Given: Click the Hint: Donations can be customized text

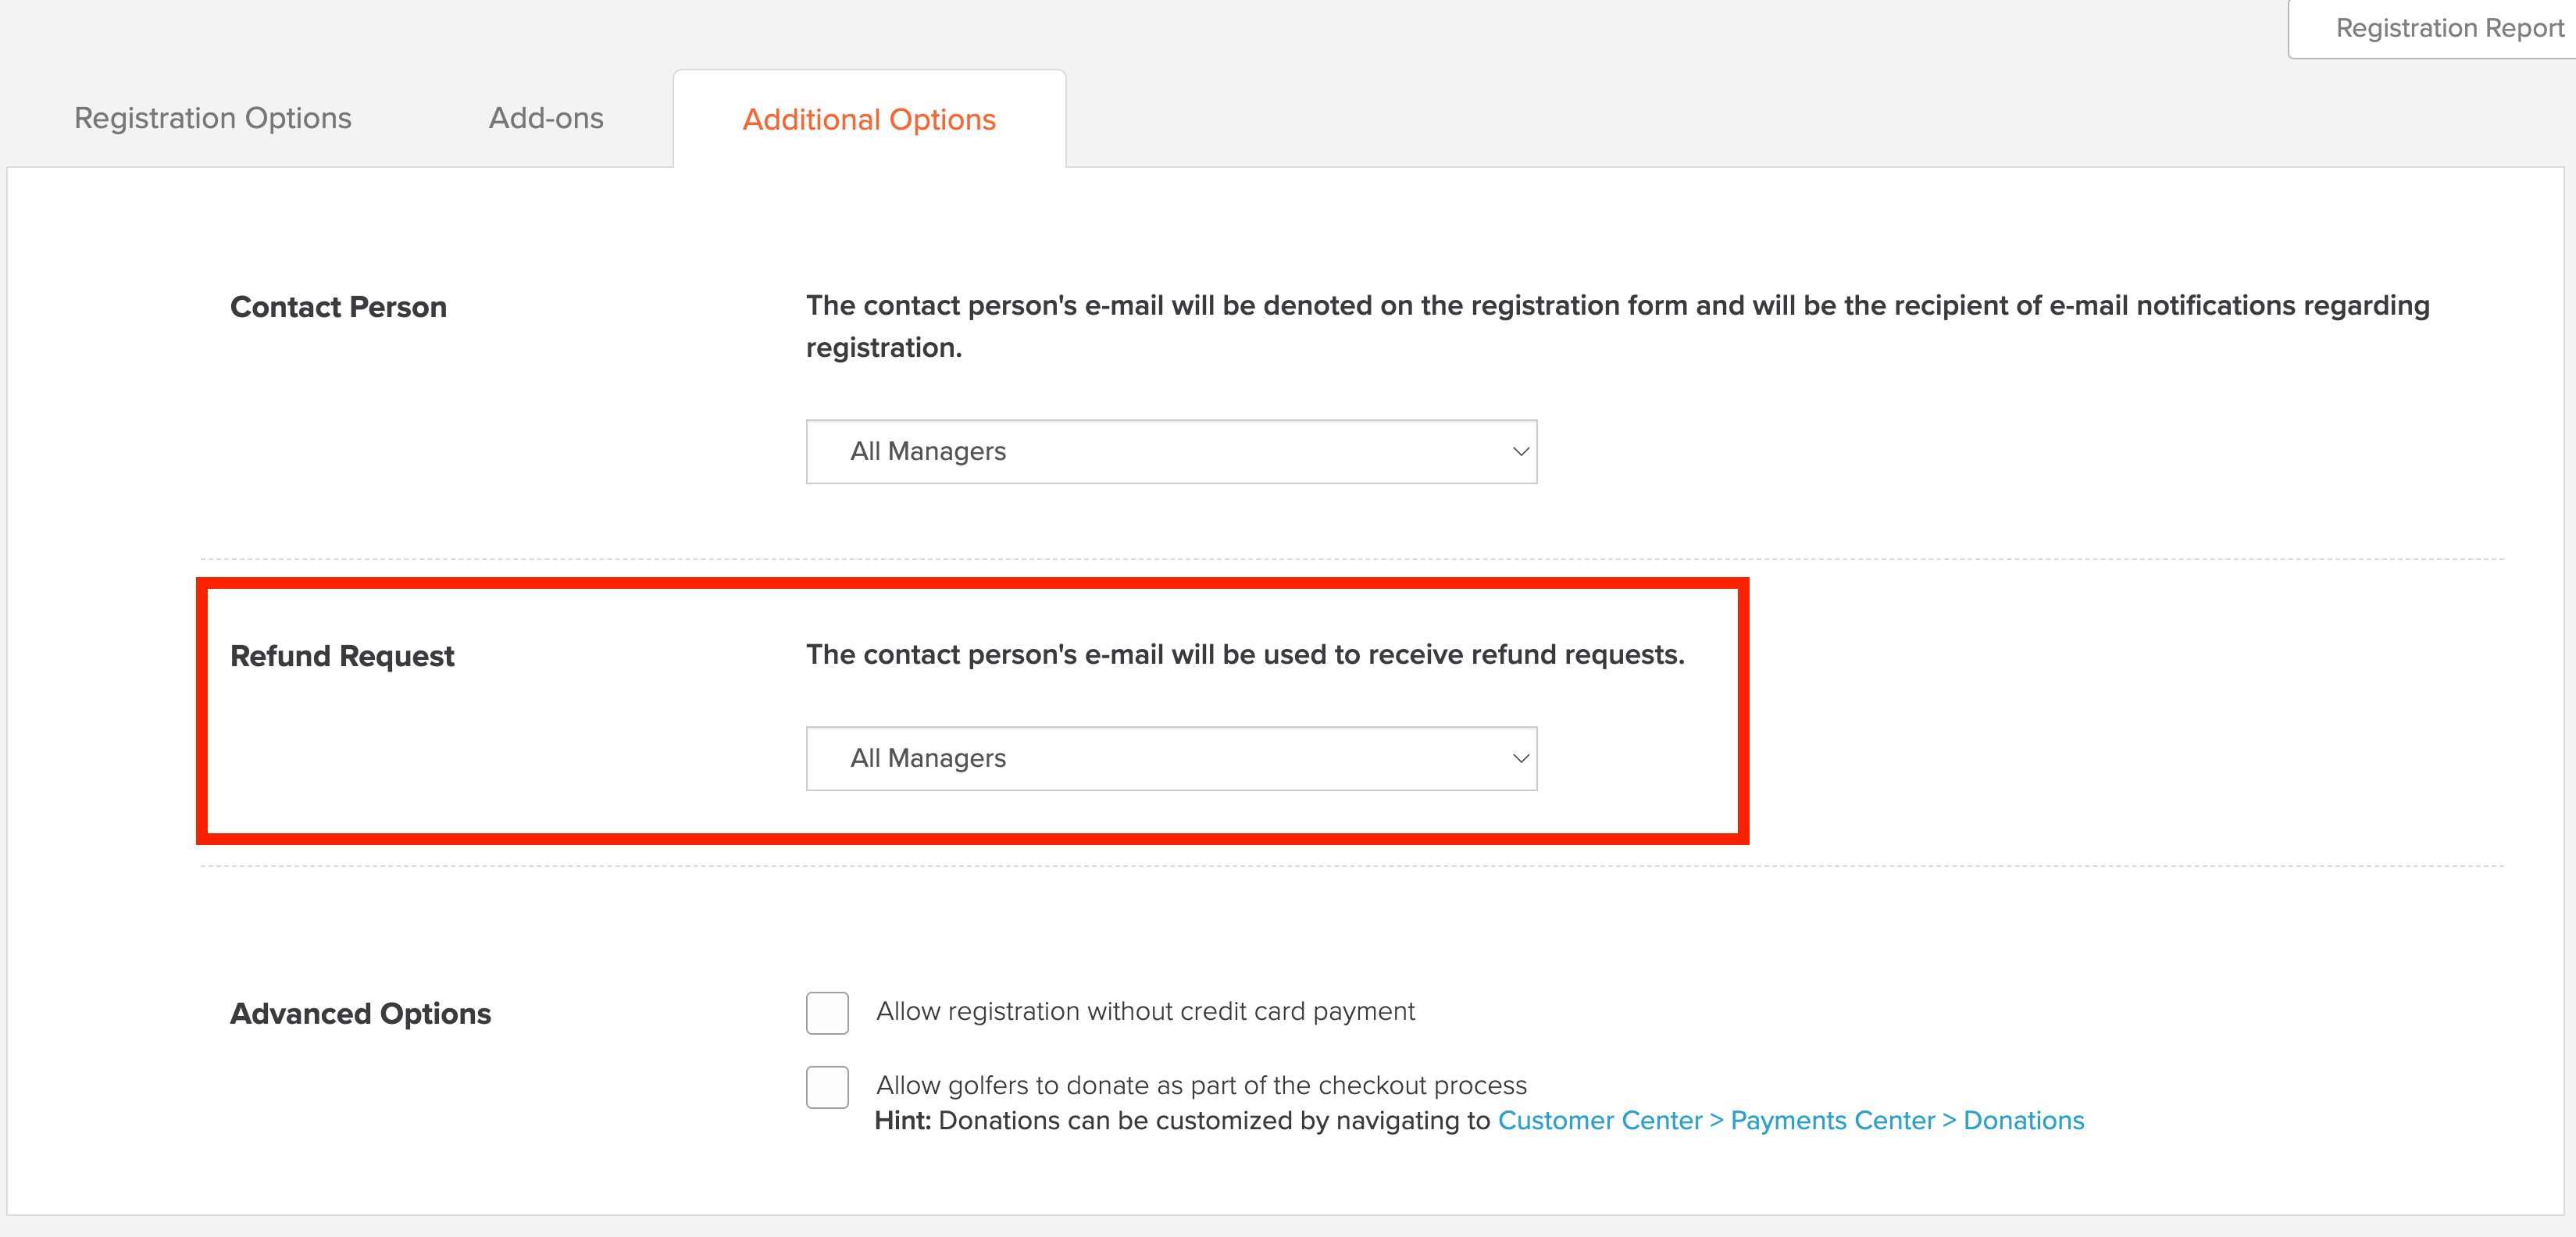Looking at the screenshot, I should 1184,1120.
